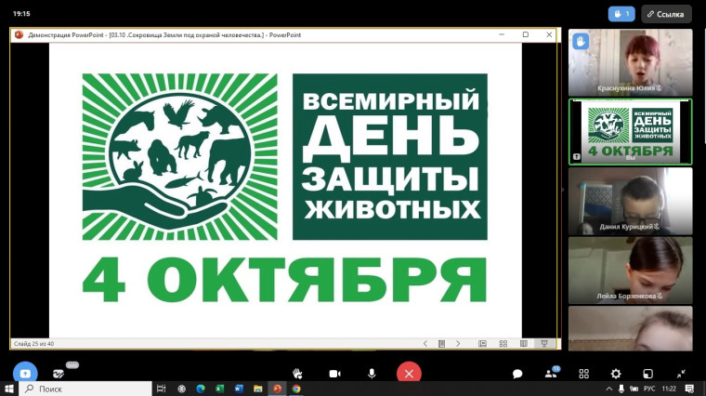Go to the previous slide arrow in PowerPoint

[x=425, y=343]
